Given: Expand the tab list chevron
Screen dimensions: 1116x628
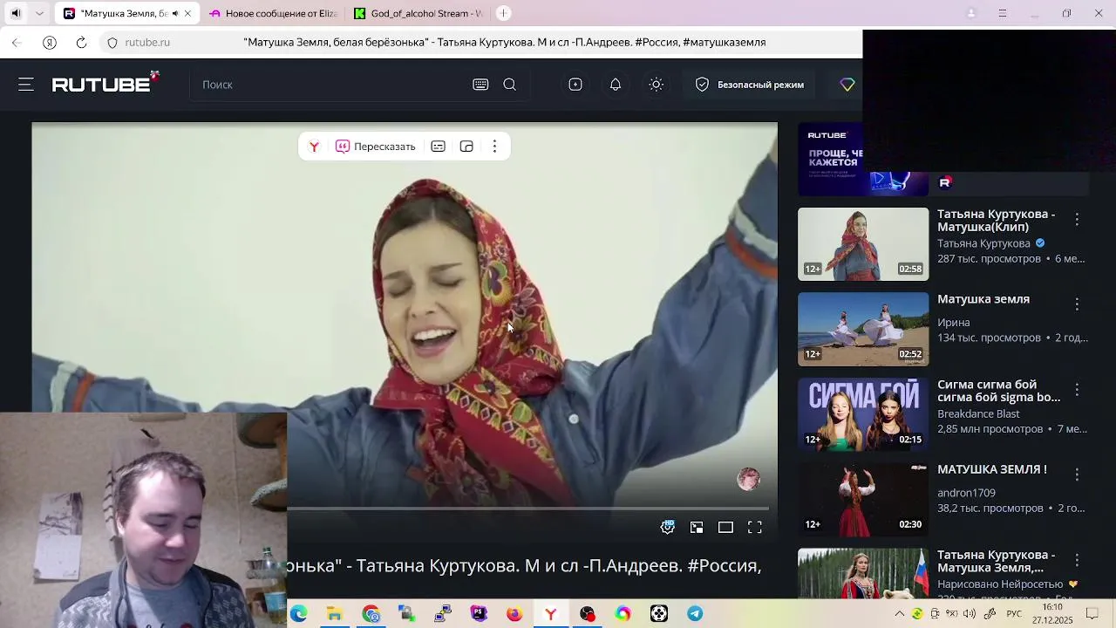Looking at the screenshot, I should click(x=39, y=13).
